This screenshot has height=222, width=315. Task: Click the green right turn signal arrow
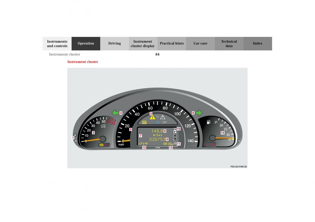click(199, 113)
